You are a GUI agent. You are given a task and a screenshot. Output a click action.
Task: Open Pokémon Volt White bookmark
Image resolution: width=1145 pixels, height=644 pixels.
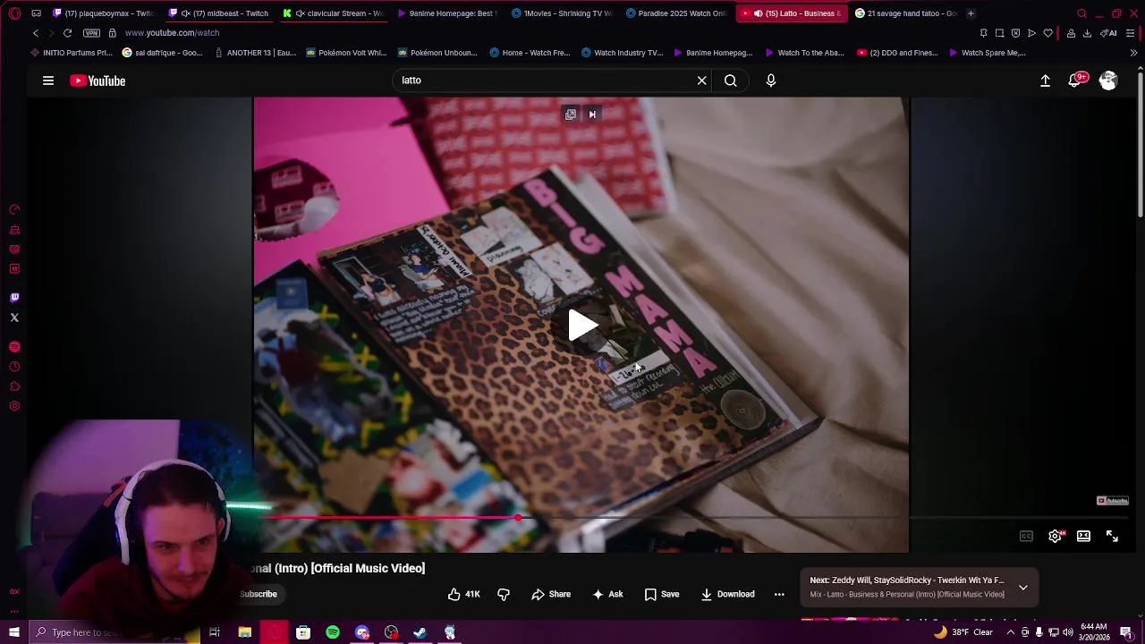[x=346, y=53]
